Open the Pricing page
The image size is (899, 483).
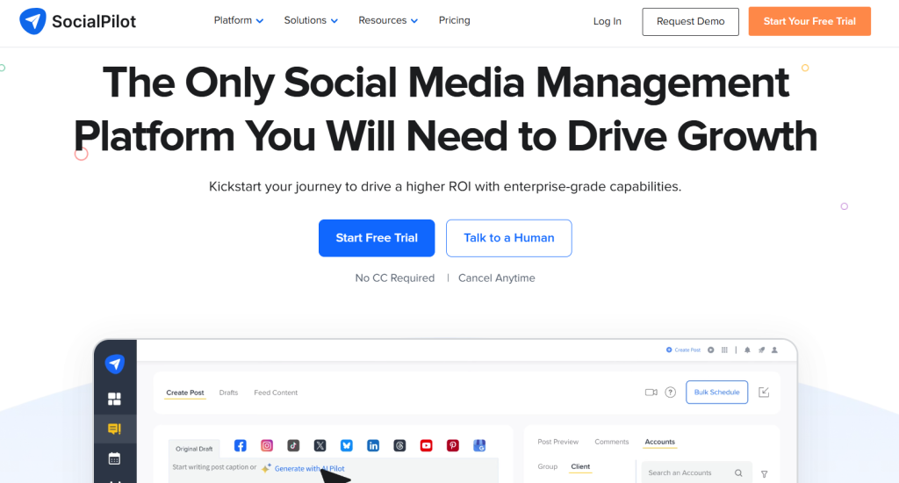454,21
